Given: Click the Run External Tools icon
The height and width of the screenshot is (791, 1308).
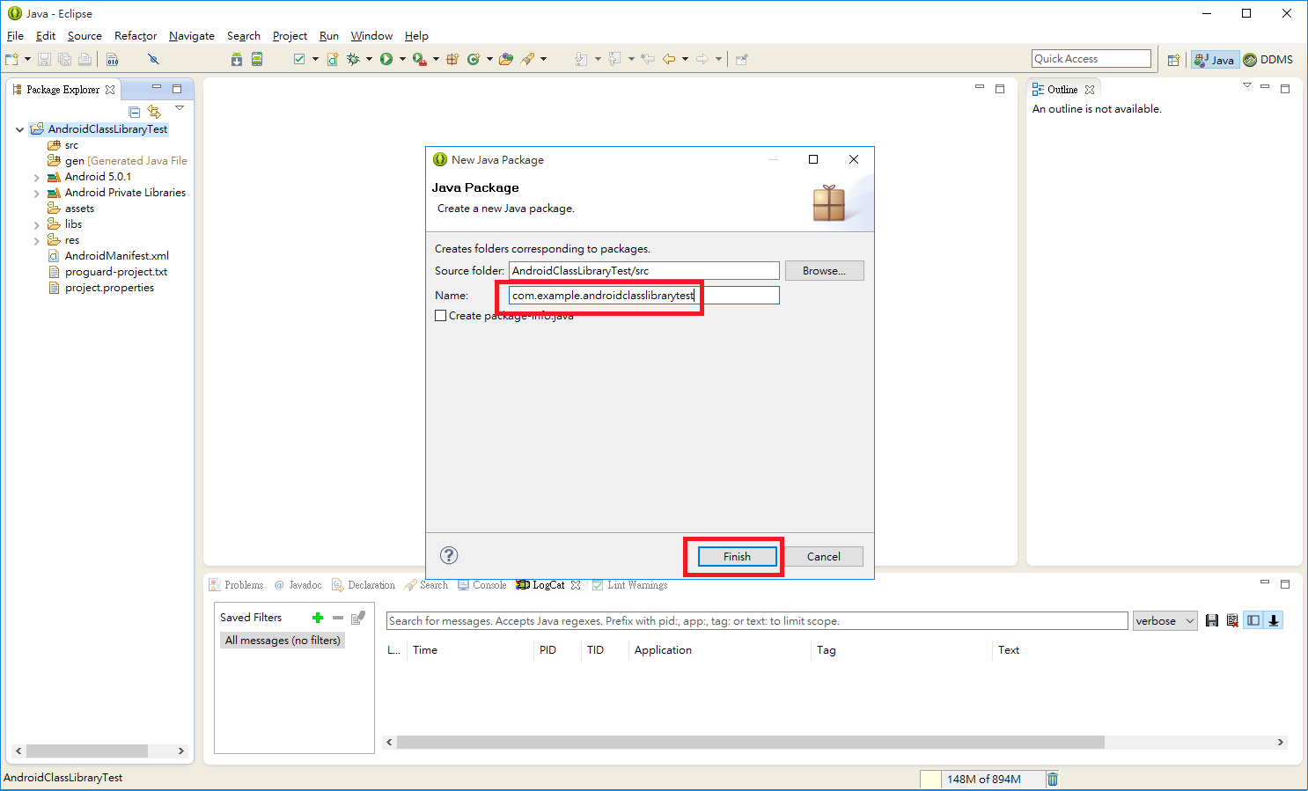Looking at the screenshot, I should tap(420, 59).
